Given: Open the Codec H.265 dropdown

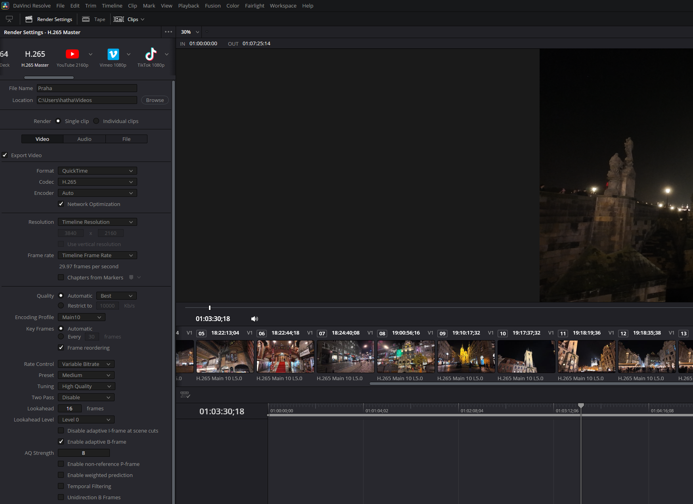Looking at the screenshot, I should coord(97,182).
